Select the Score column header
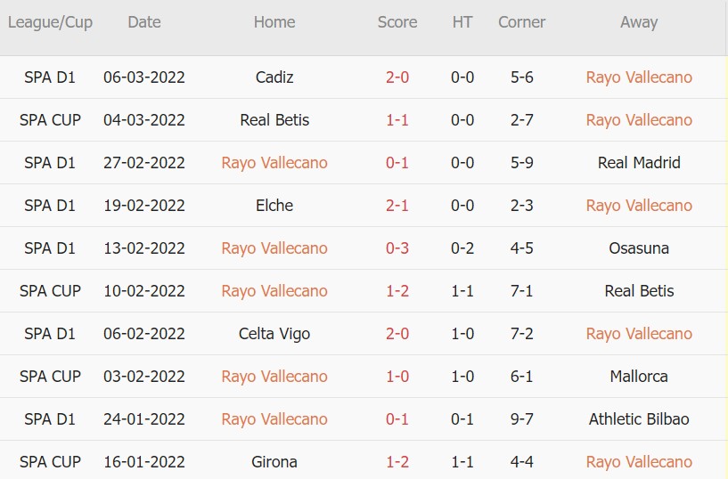Viewport: 728px width, 479px height. [397, 22]
